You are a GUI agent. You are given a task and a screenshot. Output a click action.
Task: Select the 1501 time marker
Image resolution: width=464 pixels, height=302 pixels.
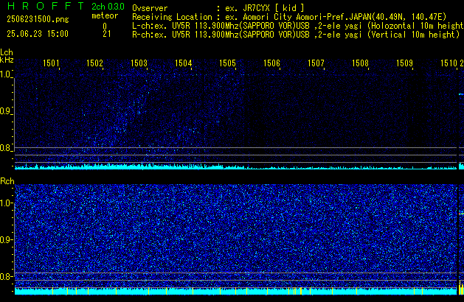click(x=51, y=63)
